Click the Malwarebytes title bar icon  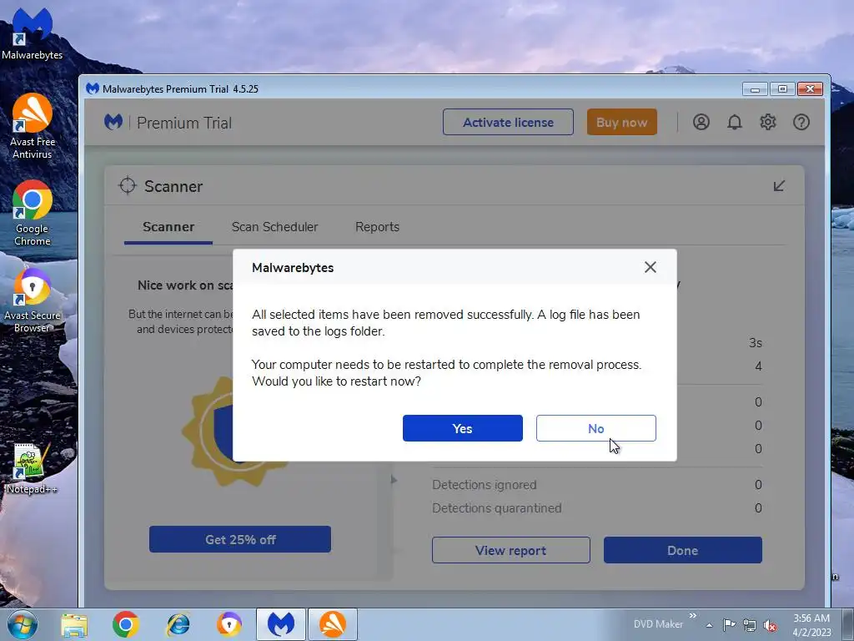93,88
